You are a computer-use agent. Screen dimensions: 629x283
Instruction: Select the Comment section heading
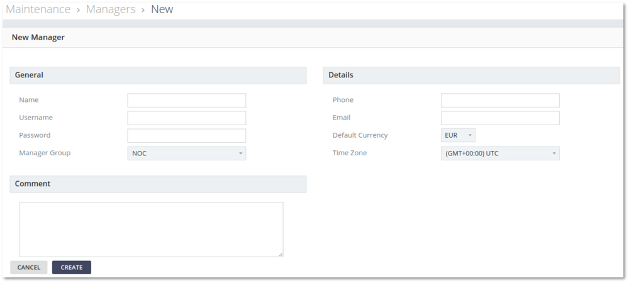tap(33, 184)
